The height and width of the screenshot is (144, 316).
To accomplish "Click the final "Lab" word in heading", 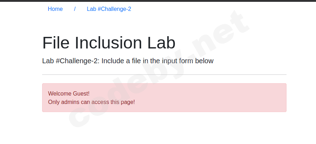I will [x=161, y=43].
